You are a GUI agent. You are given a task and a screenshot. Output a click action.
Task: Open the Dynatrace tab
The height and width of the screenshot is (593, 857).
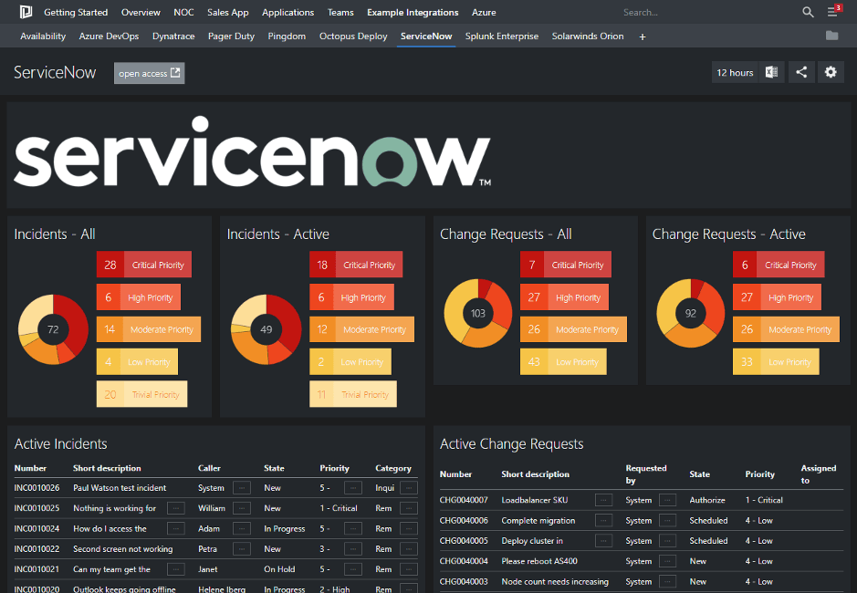pos(173,36)
